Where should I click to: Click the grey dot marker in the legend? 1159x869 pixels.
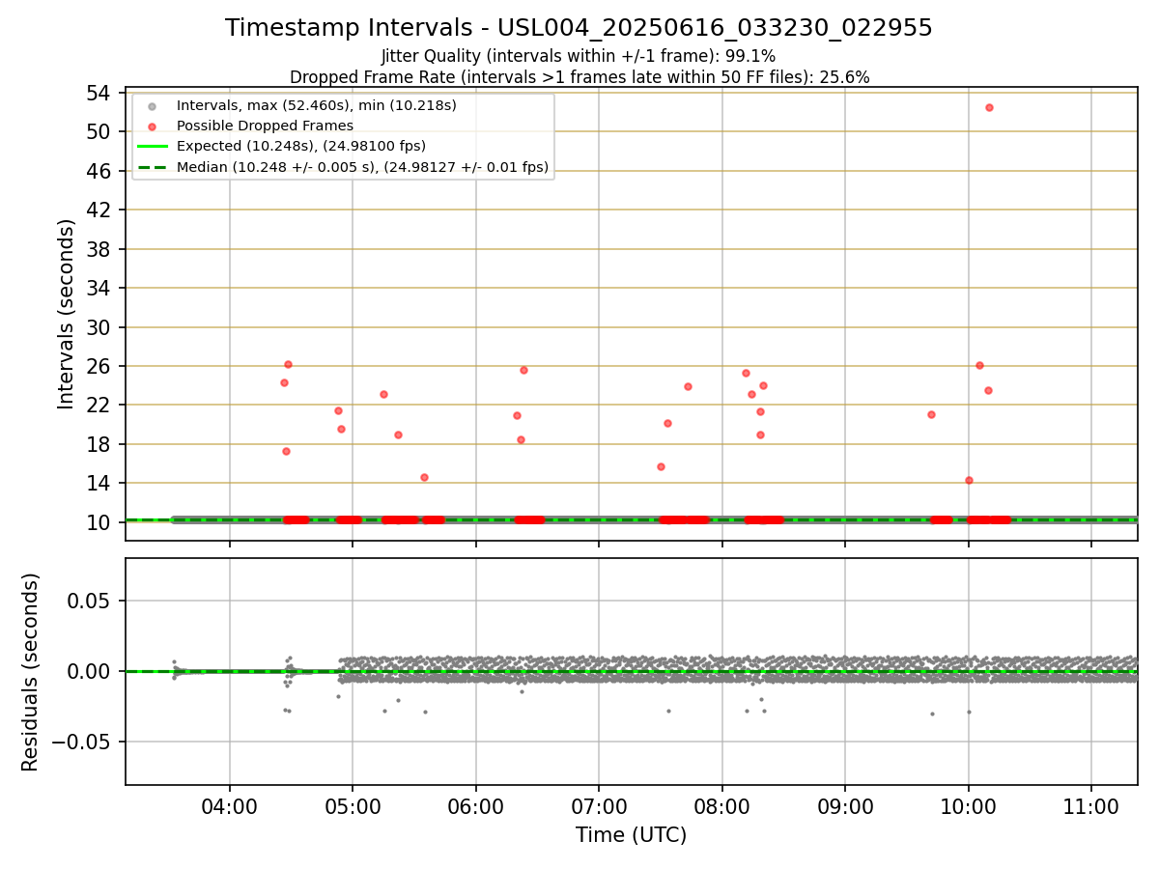[x=152, y=106]
